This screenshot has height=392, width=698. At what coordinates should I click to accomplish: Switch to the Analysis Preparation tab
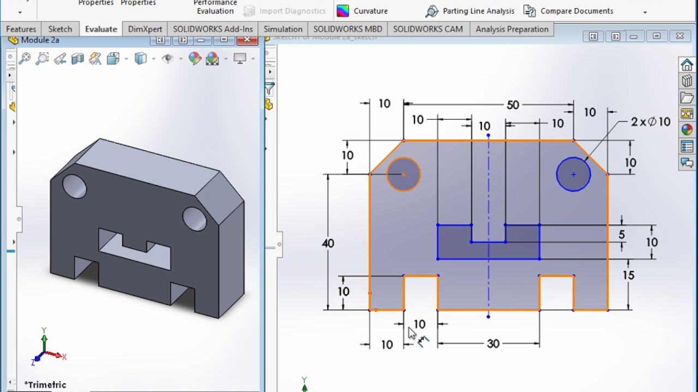coord(512,29)
